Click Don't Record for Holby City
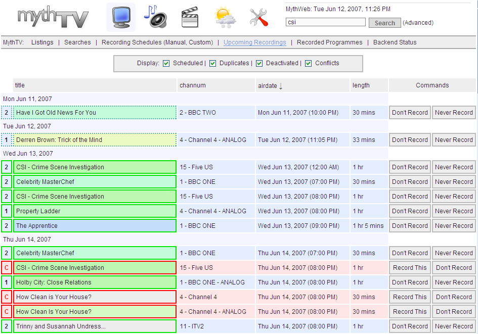478x334 pixels. click(x=410, y=282)
